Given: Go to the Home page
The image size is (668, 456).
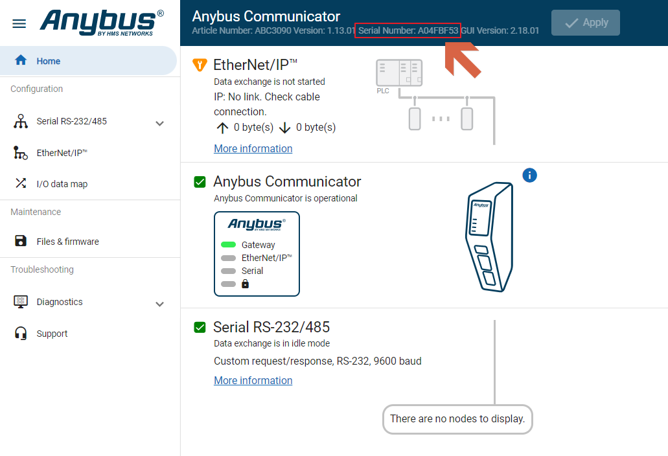Looking at the screenshot, I should tap(88, 61).
